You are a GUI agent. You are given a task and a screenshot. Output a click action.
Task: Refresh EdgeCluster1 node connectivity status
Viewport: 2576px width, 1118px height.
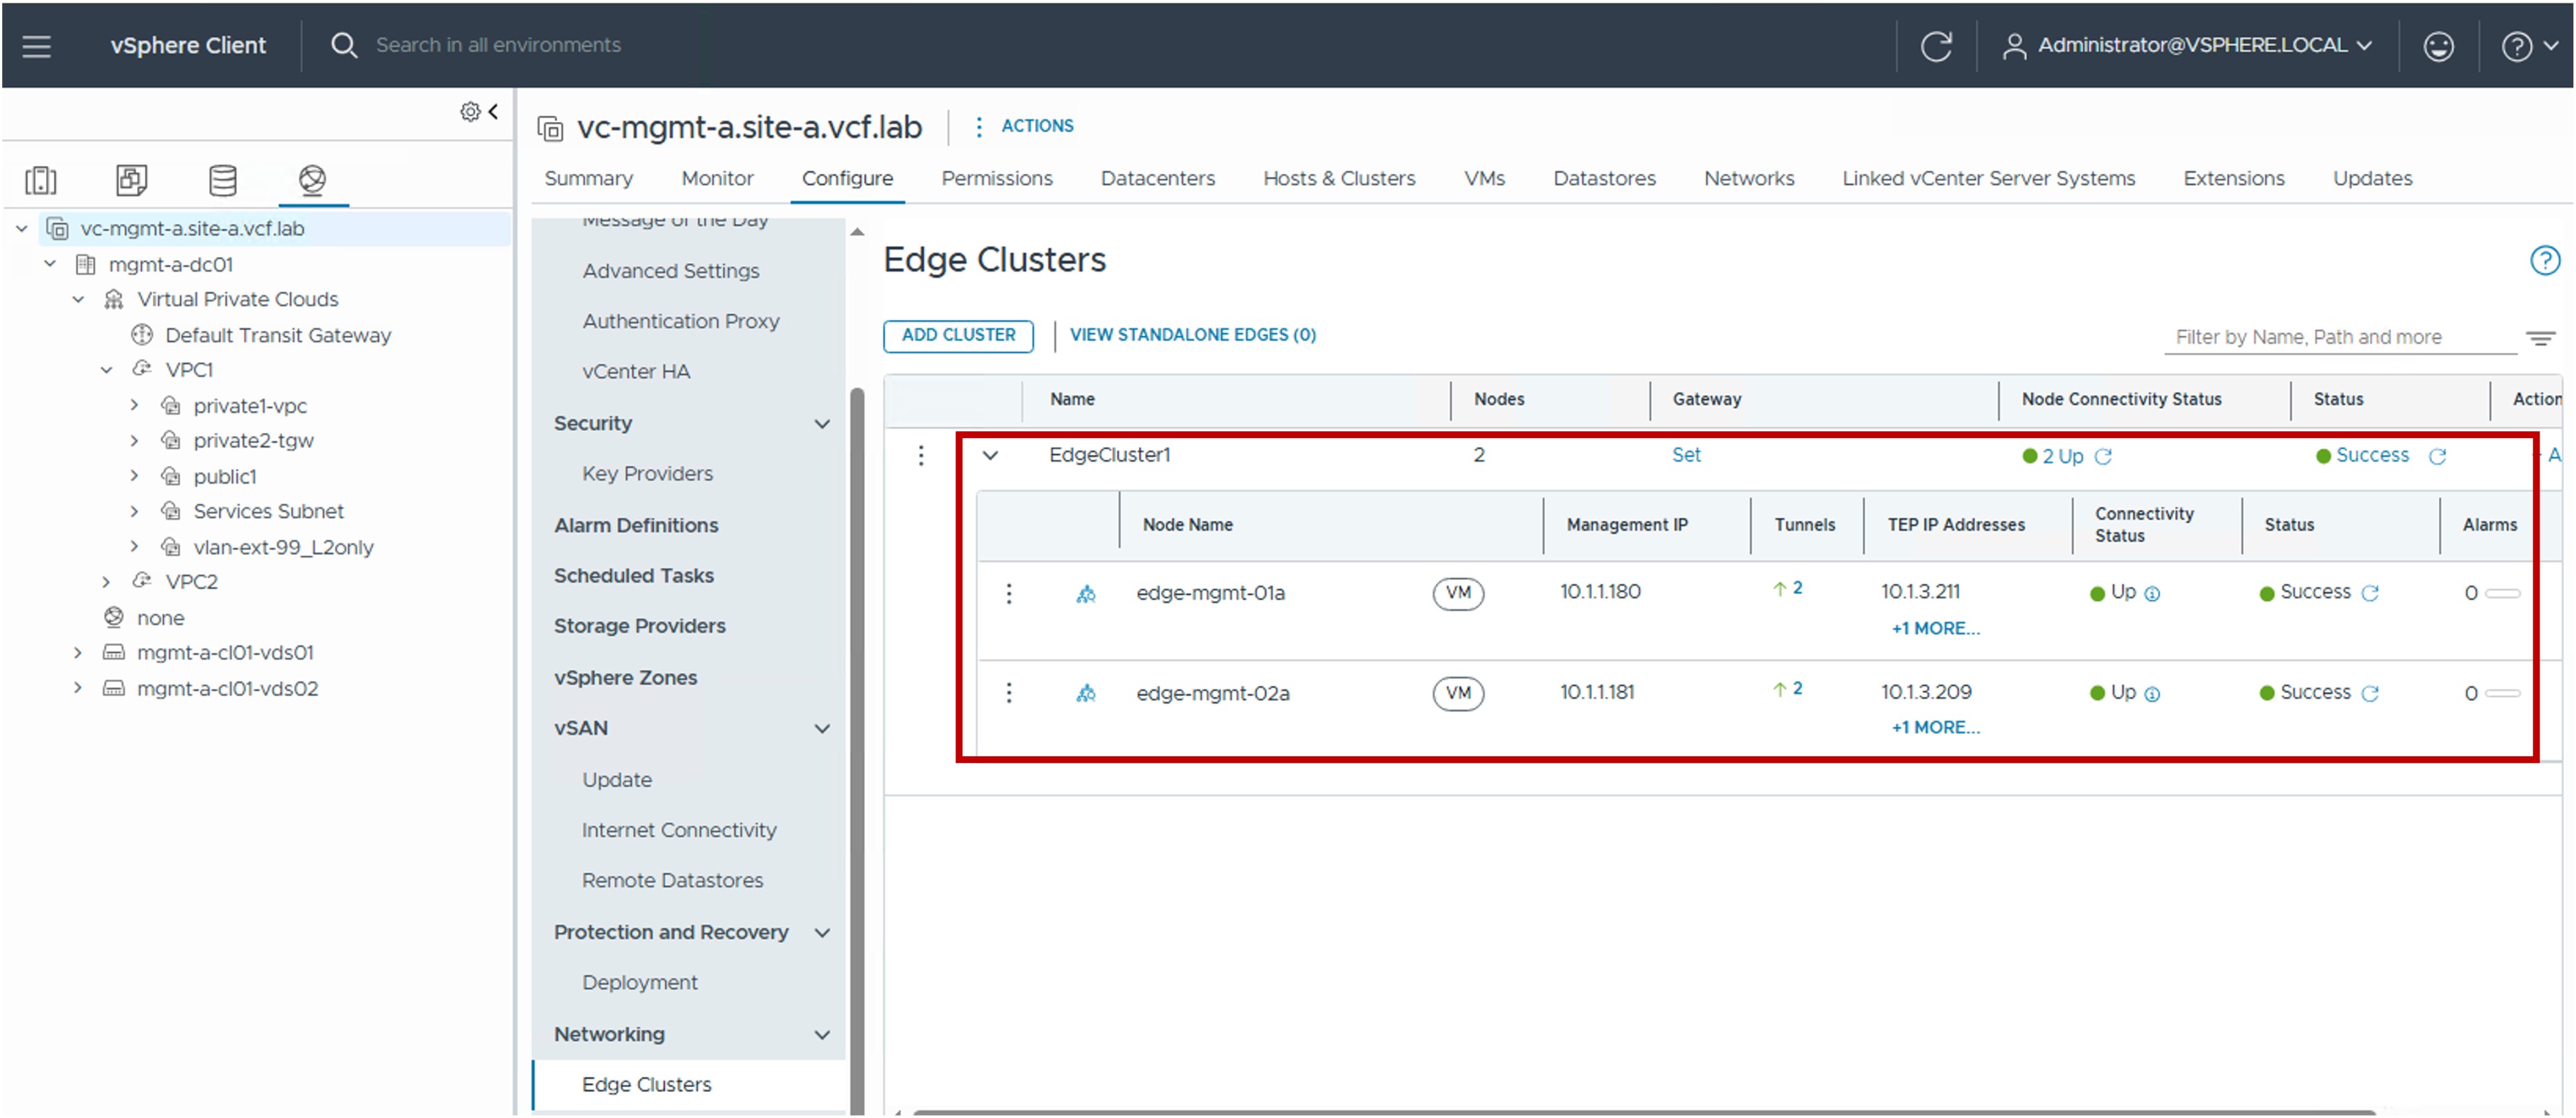coord(2103,457)
